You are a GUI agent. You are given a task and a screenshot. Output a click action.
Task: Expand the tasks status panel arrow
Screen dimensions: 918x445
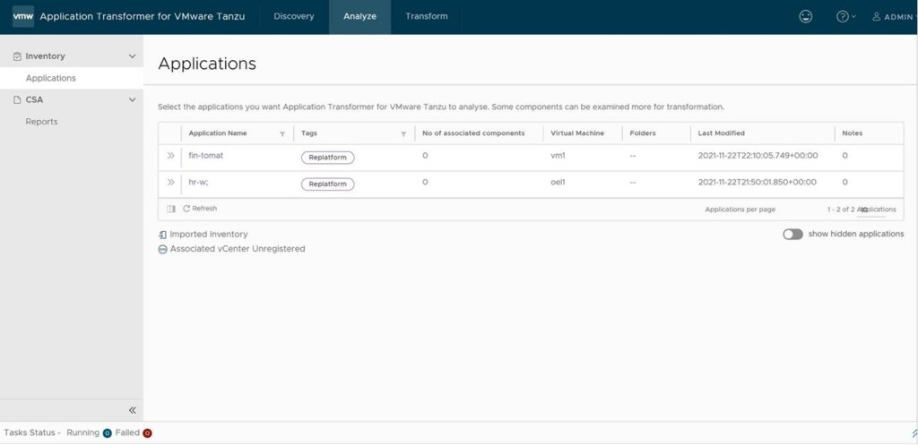(x=914, y=432)
